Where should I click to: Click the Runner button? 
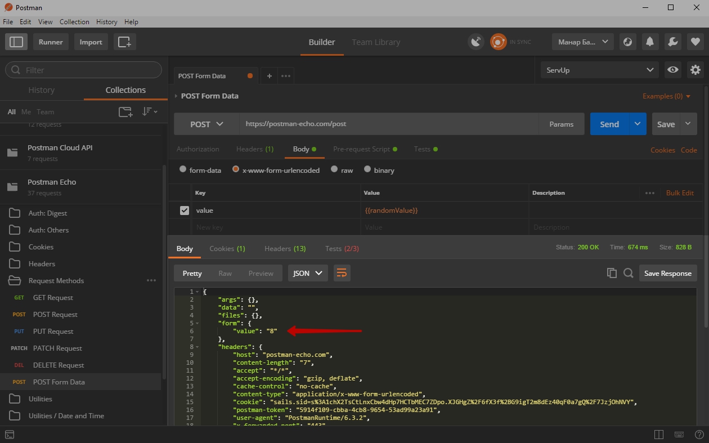pyautogui.click(x=51, y=42)
